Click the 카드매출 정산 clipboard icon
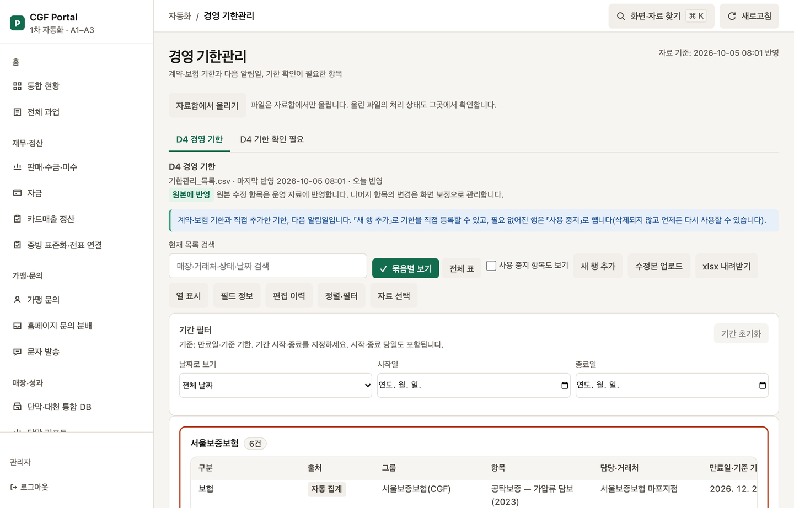The image size is (794, 508). click(x=17, y=219)
